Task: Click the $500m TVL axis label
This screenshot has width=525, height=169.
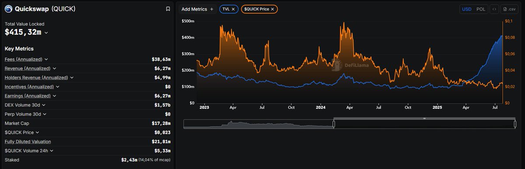Action: [188, 21]
